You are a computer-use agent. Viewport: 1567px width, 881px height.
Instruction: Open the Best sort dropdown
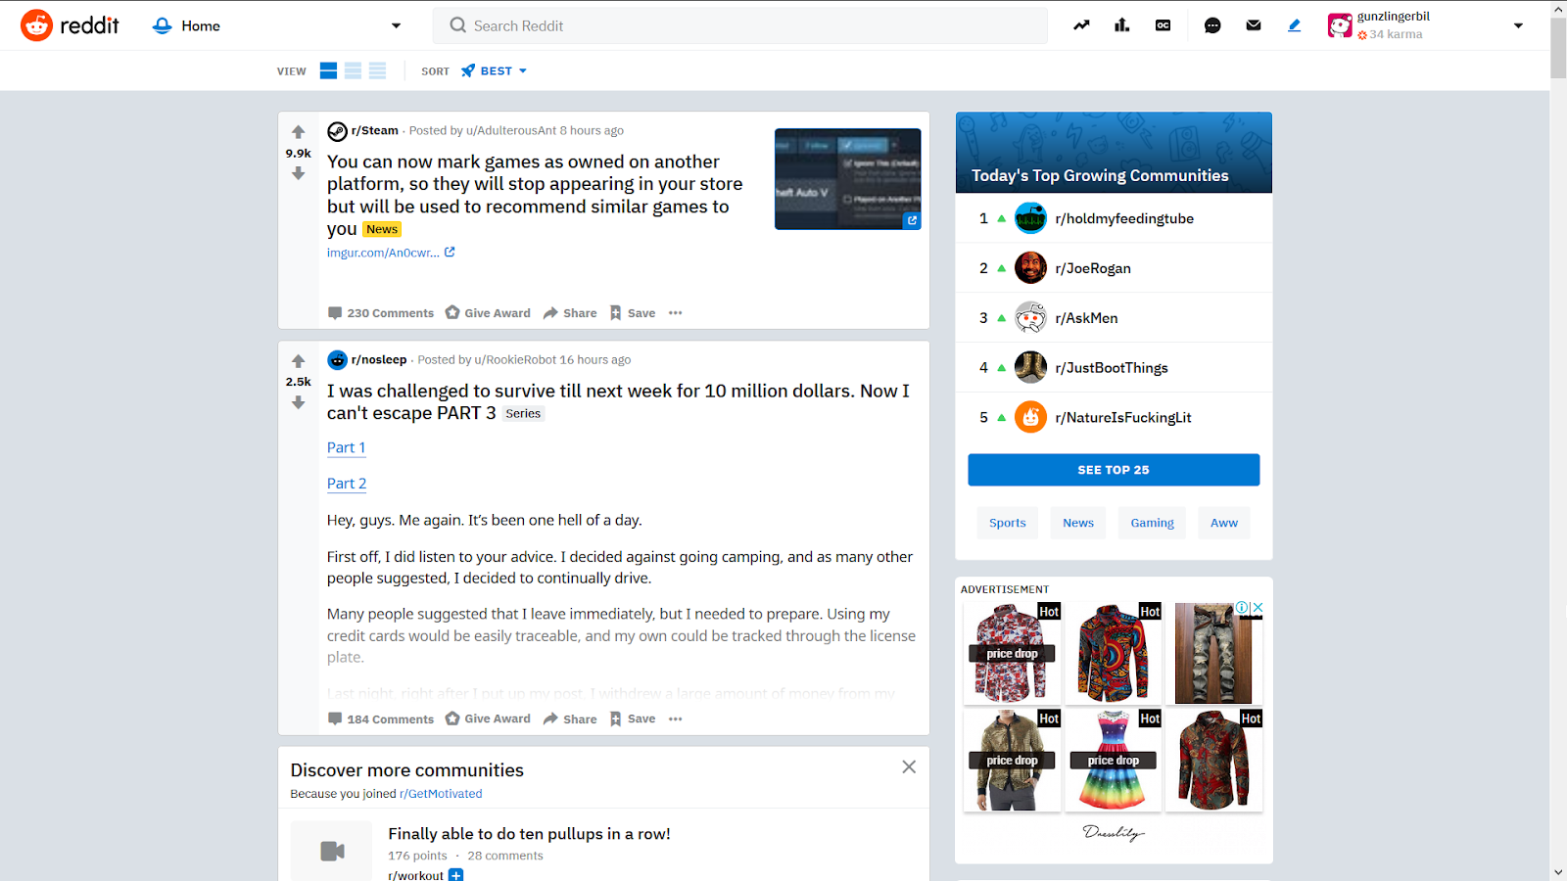click(x=495, y=70)
